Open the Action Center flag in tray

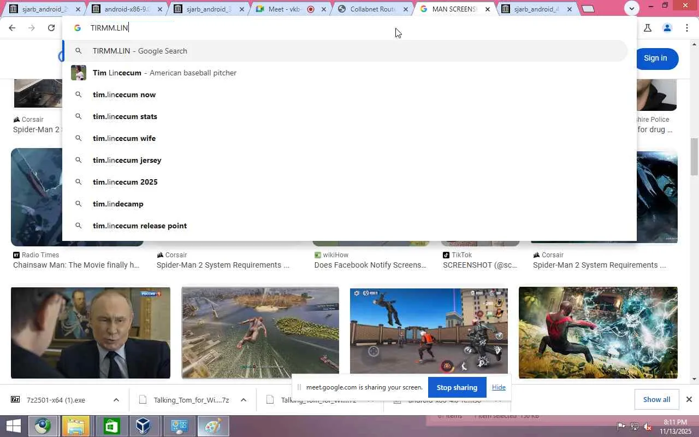(x=621, y=426)
